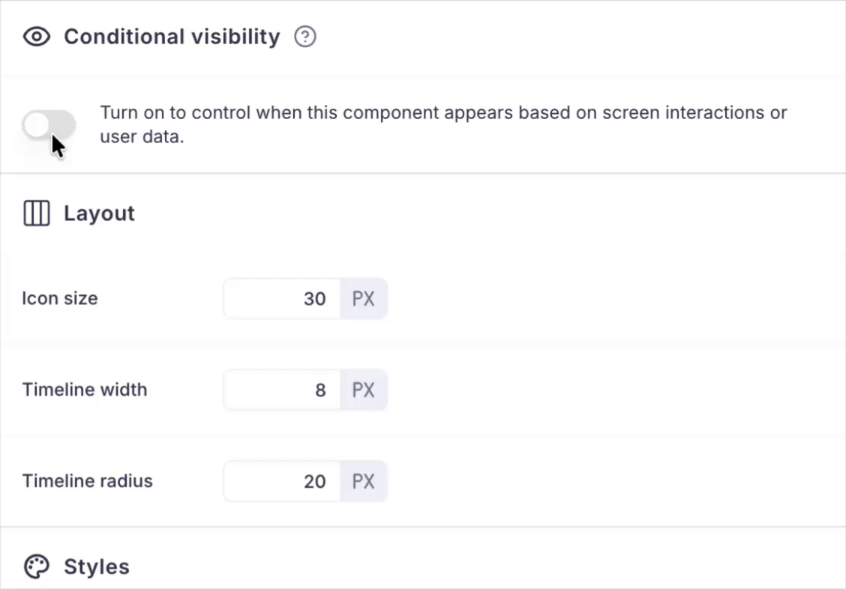846x589 pixels.
Task: Click the Styles palette icon
Action: [x=36, y=567]
